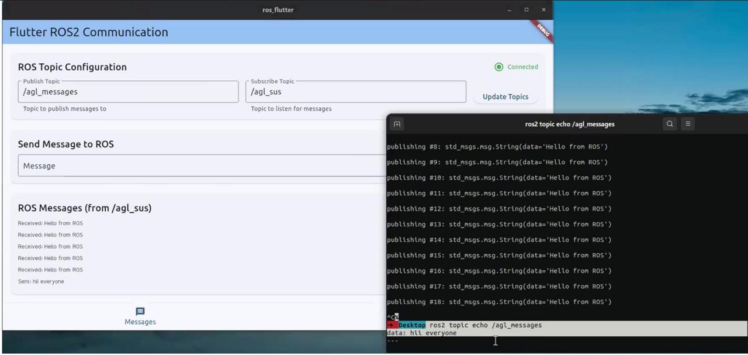Click the 'ROS Messages (from /agl_sus)' heading
Viewport: 748px width, 355px height.
pyautogui.click(x=85, y=208)
